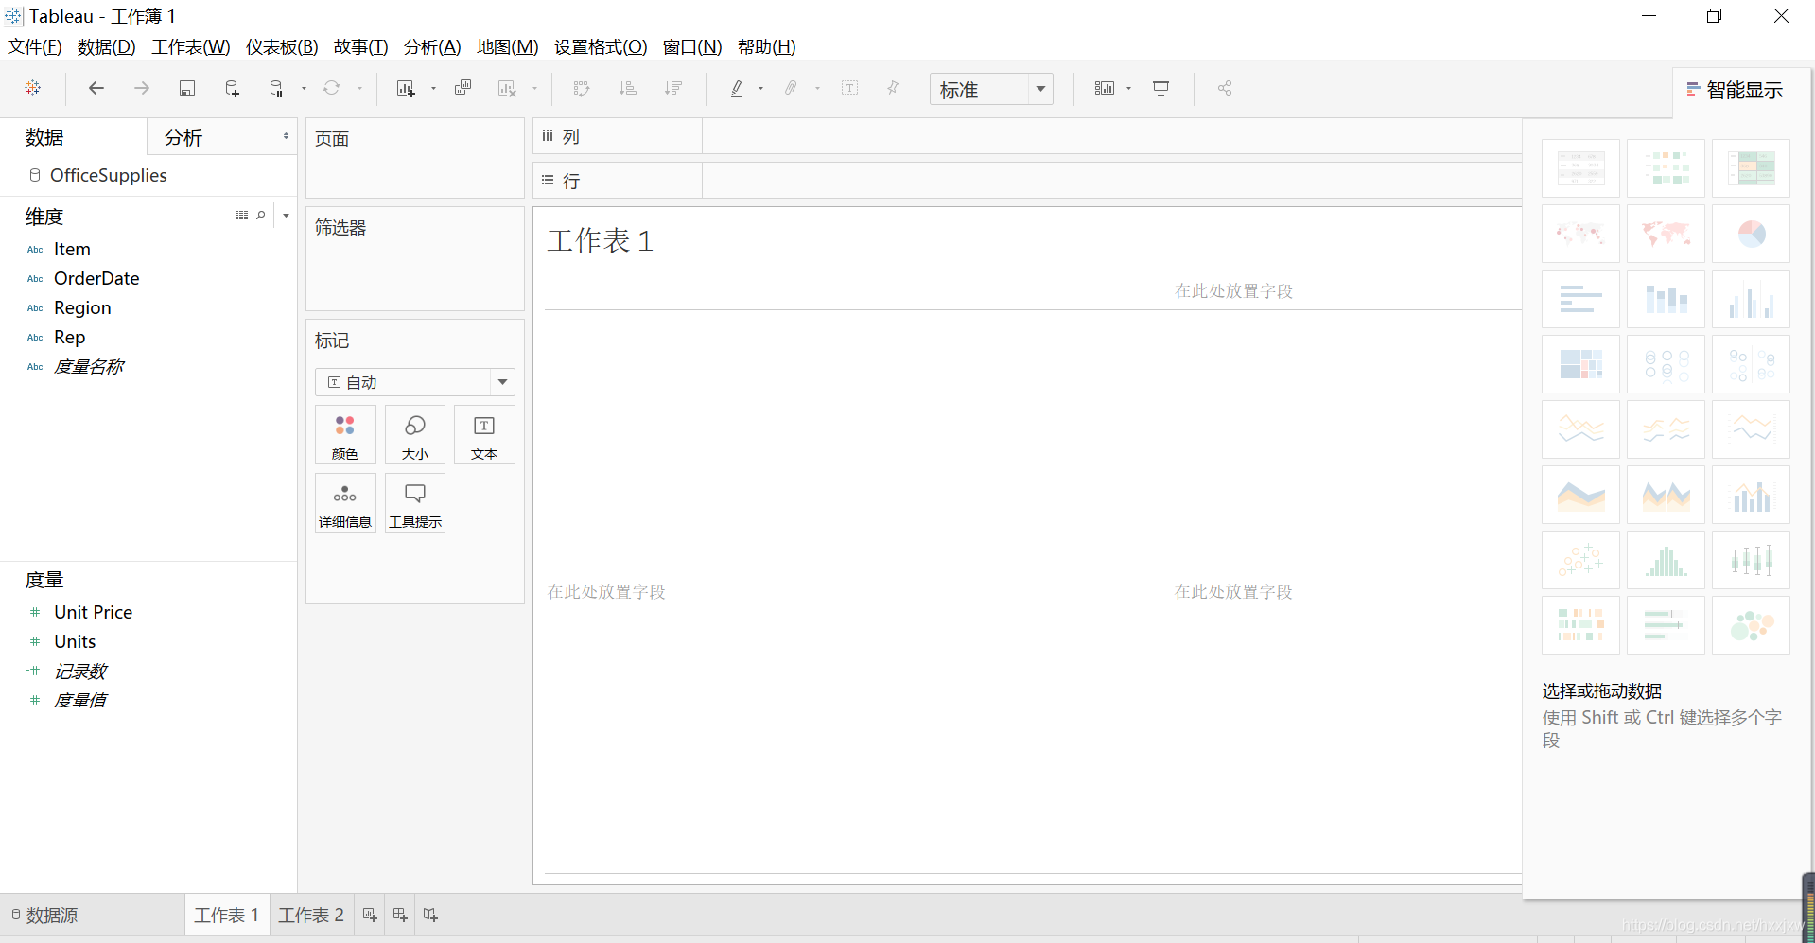This screenshot has height=943, width=1815.
Task: Switch to the 工作表 2 tab
Action: 311,915
